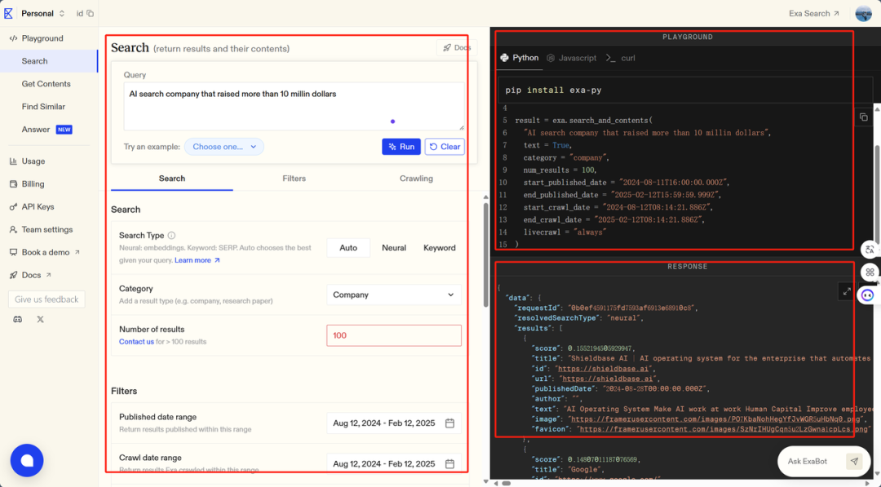
Task: Expand the Choose one example dropdown
Action: pos(224,147)
